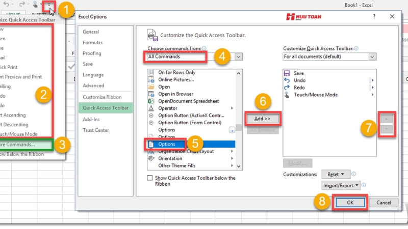Select the OpenDocument Spreadsheet command icon
The width and height of the screenshot is (408, 229).
[151, 101]
